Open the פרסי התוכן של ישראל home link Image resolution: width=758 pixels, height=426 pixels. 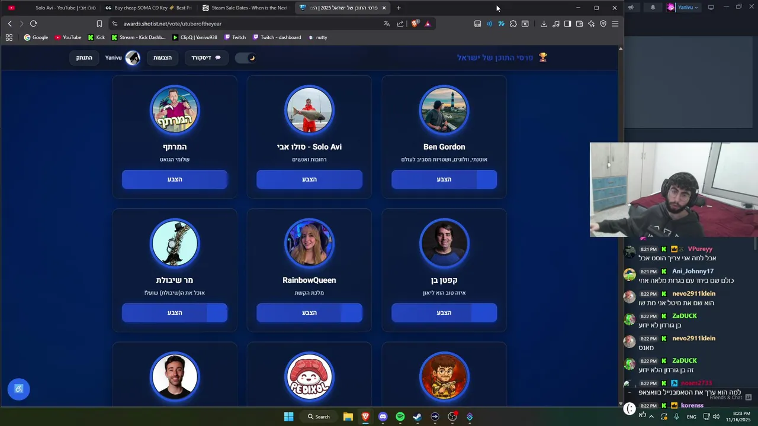tap(495, 57)
